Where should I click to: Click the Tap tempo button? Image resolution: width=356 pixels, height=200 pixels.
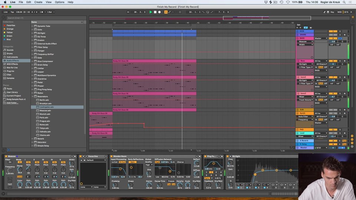coord(12,12)
